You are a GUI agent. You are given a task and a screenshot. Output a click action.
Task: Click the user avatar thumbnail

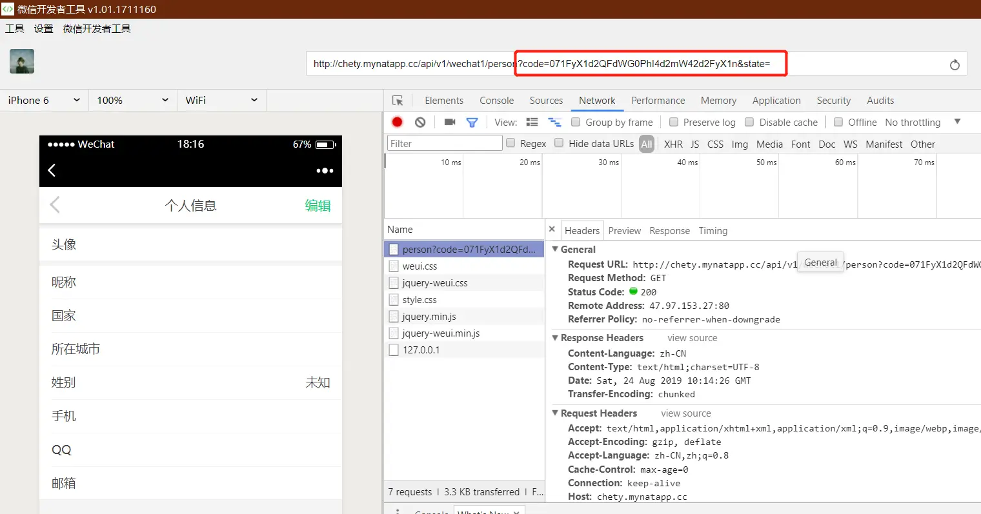coord(22,61)
